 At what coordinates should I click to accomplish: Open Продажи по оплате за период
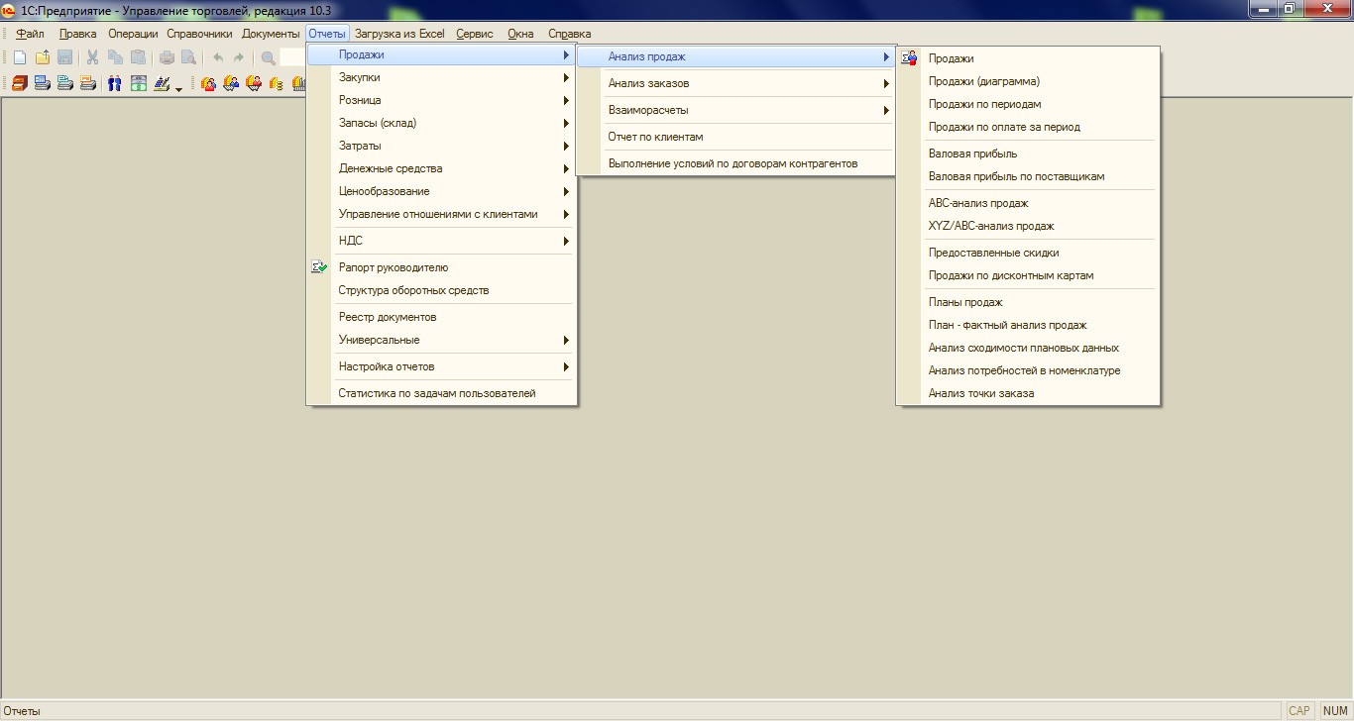(x=1028, y=127)
